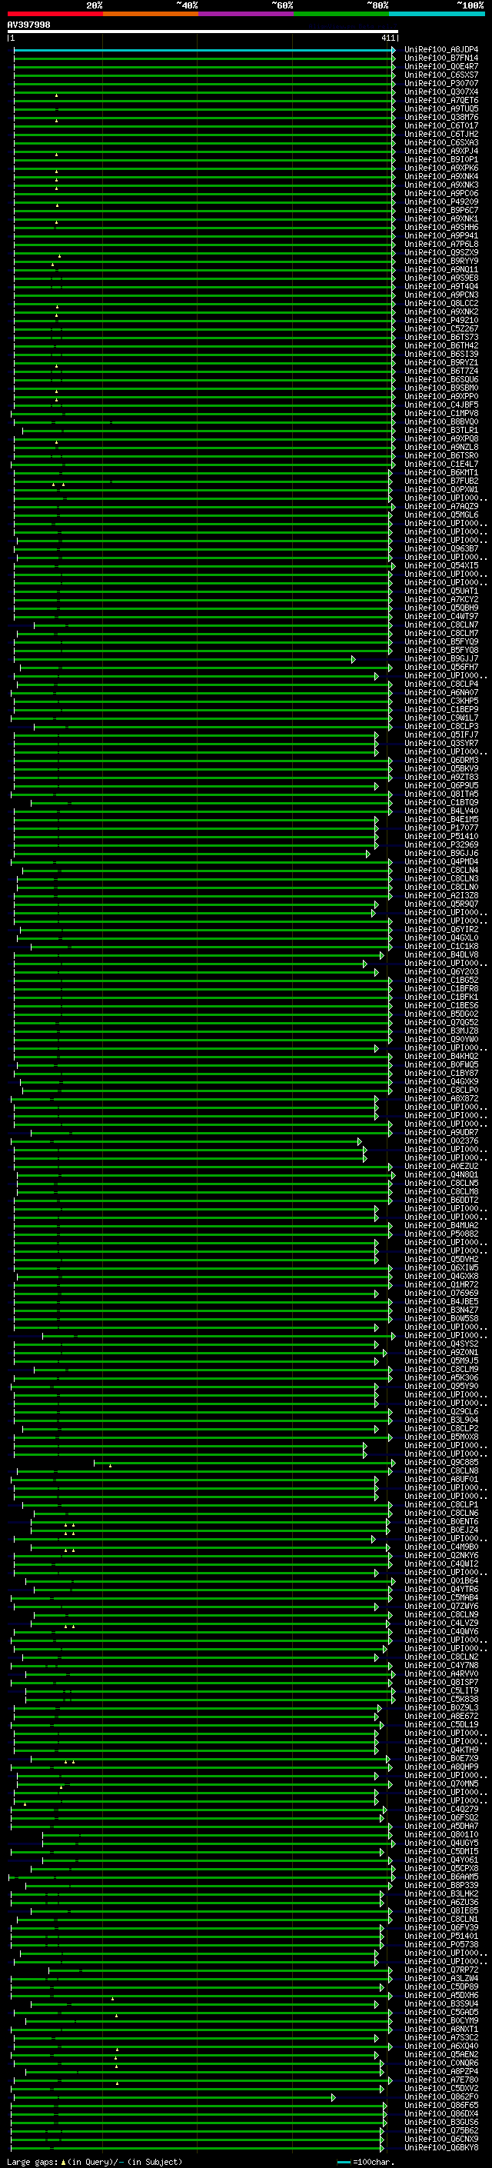Screen dimensions: 492x2168
Task: Select label UniRef100_P51401
Action: click(441, 1936)
